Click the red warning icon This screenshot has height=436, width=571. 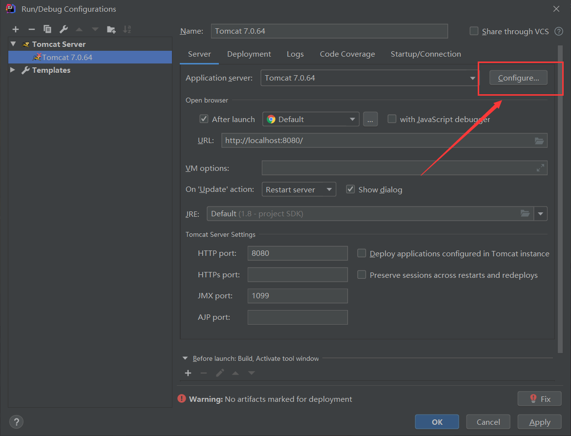(182, 399)
